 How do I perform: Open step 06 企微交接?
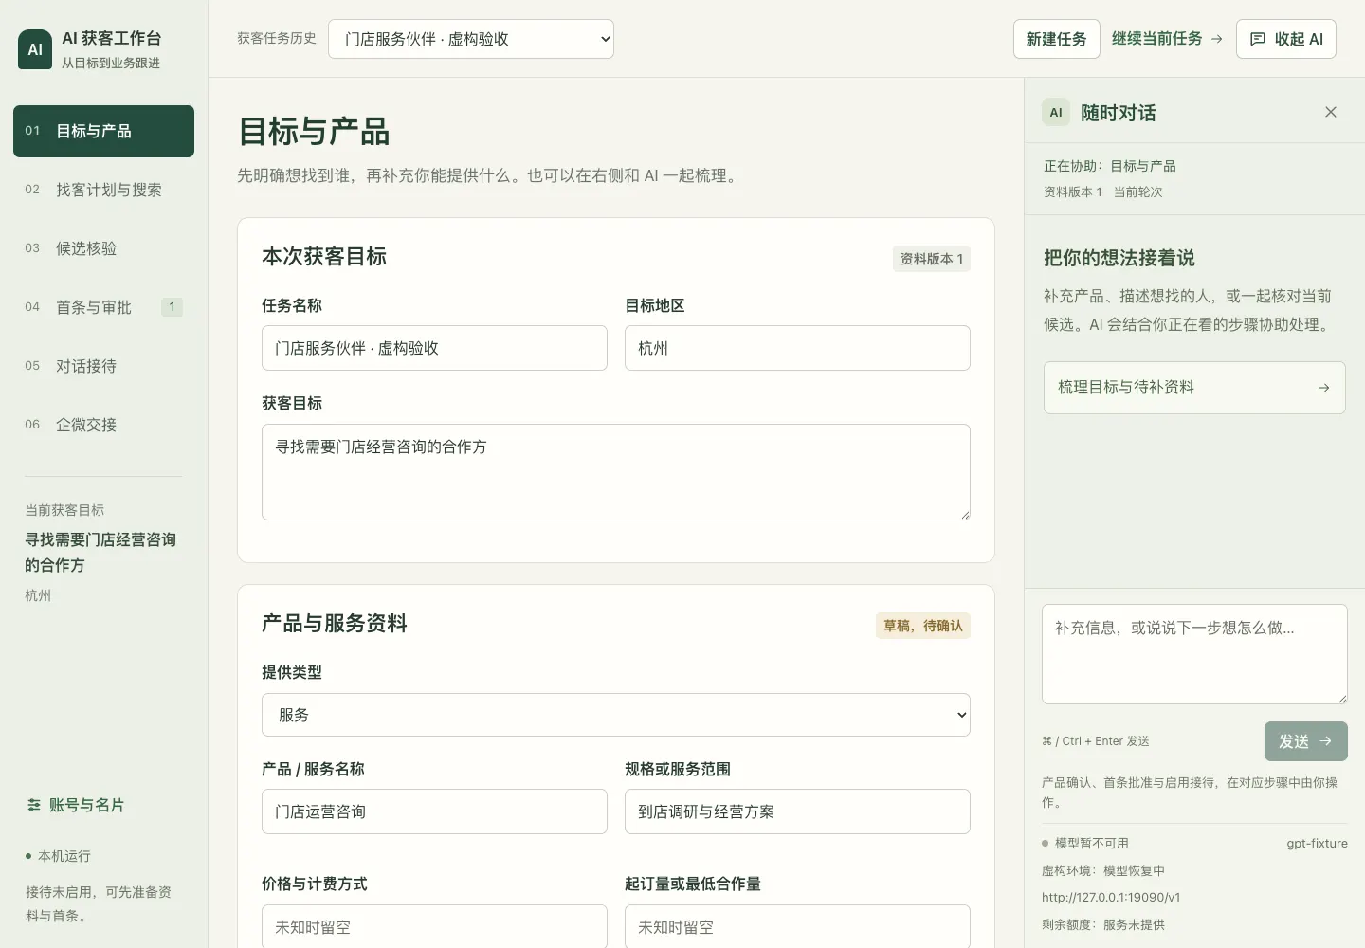[103, 425]
